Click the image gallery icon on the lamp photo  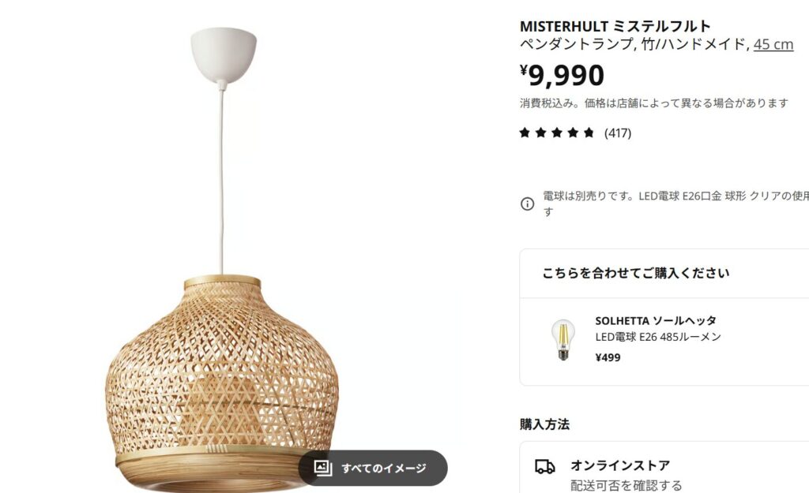[323, 468]
